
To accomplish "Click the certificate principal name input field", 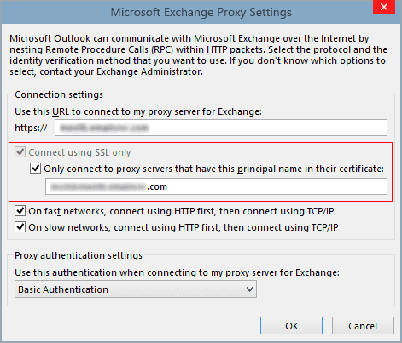I will tap(216, 186).
